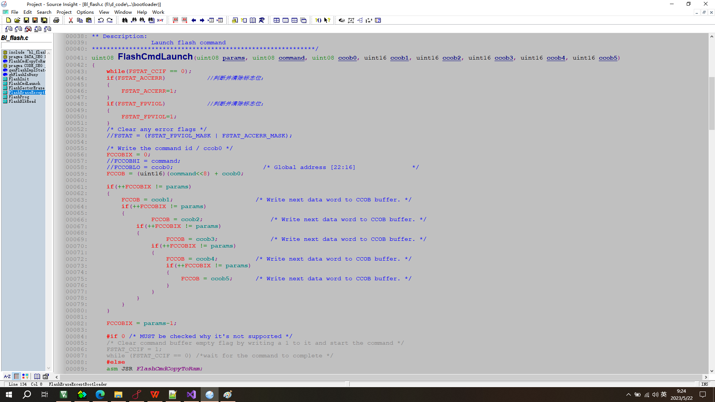This screenshot has width=715, height=402.
Task: Click the Undo arrow icon
Action: (101, 20)
